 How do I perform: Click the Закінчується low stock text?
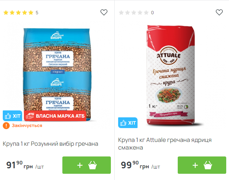(x=27, y=126)
